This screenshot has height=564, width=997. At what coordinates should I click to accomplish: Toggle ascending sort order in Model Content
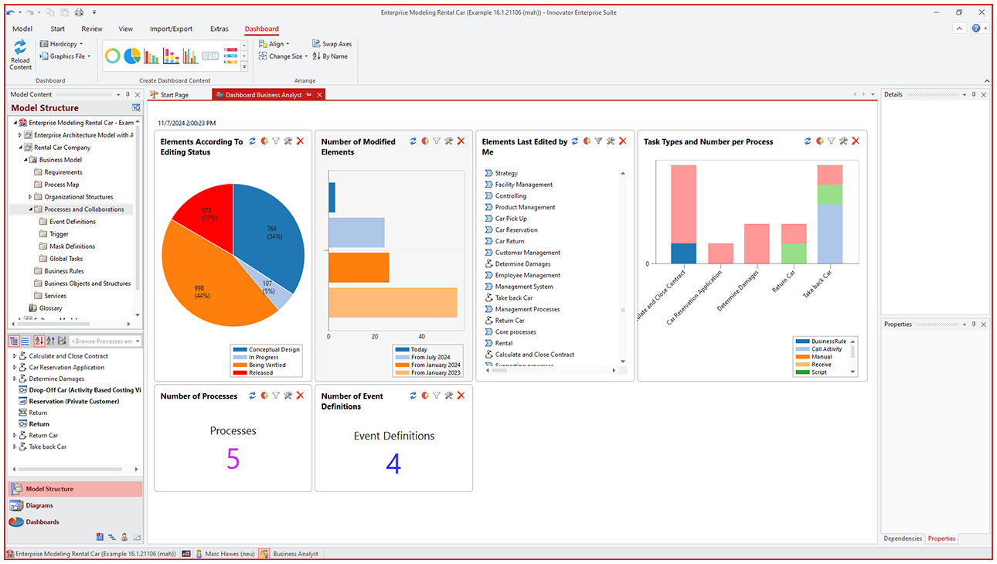point(52,340)
